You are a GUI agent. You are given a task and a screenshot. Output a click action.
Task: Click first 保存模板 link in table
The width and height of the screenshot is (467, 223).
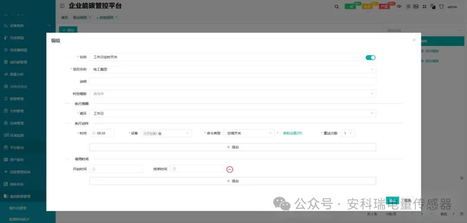tap(432, 51)
